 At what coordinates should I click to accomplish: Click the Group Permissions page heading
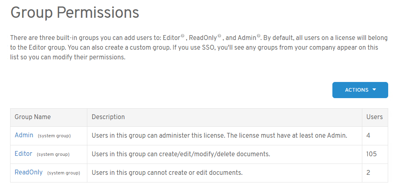pos(75,13)
